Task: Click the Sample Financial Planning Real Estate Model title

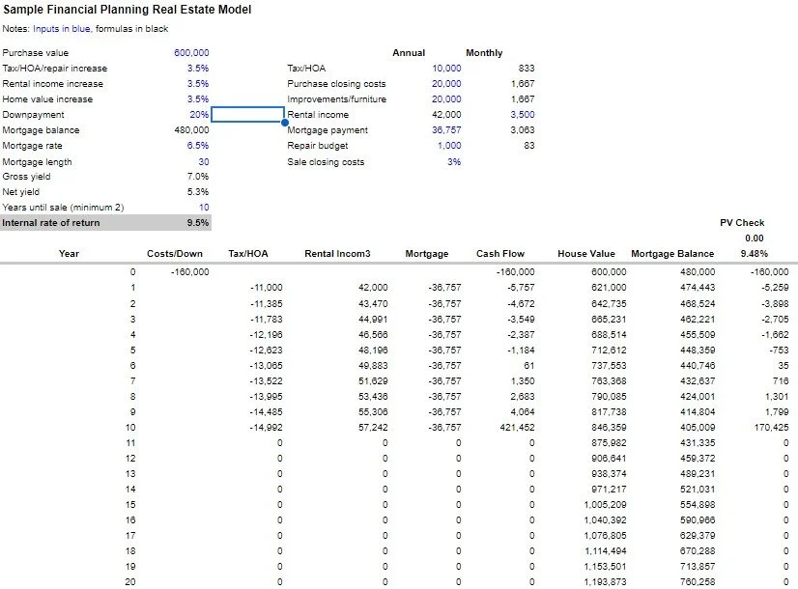Action: 128,10
